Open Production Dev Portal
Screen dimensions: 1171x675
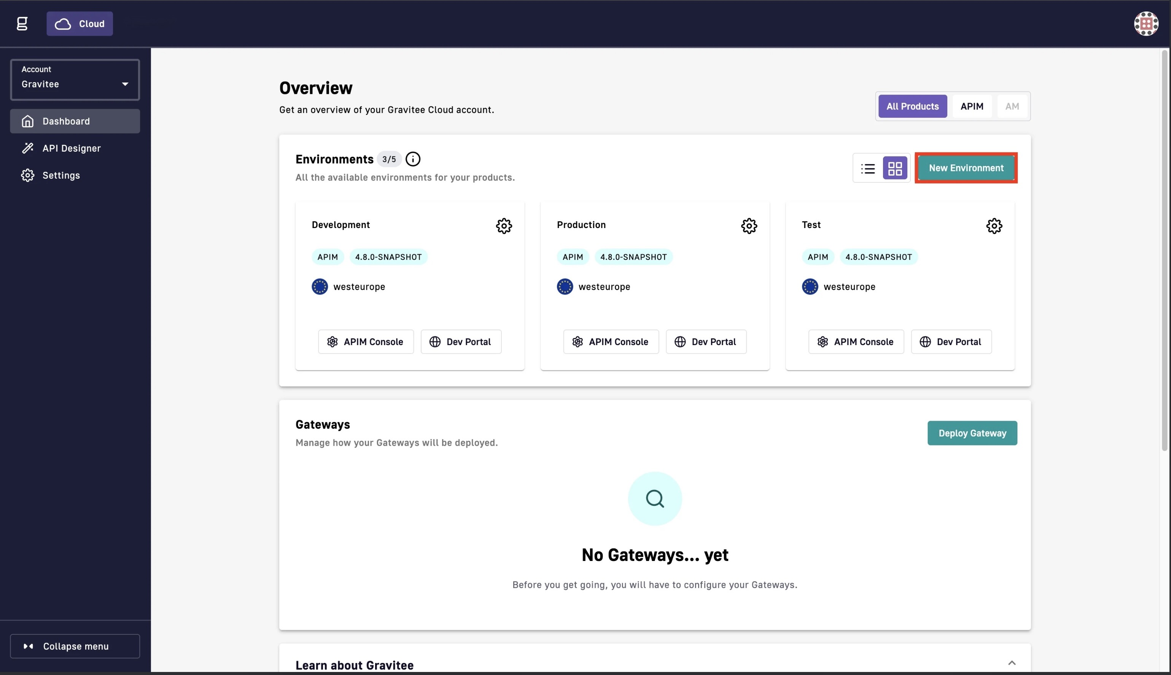pyautogui.click(x=706, y=342)
